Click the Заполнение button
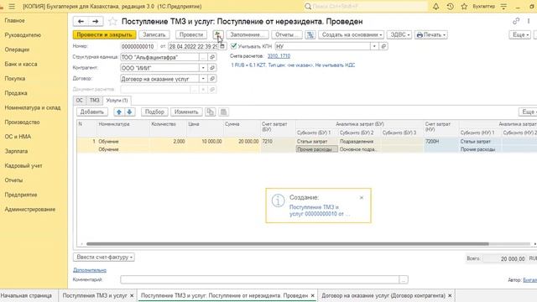Viewport: 537px width, 302px height. pyautogui.click(x=247, y=34)
